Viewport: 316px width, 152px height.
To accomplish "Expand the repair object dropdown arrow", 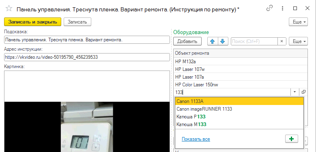I will point(295,92).
